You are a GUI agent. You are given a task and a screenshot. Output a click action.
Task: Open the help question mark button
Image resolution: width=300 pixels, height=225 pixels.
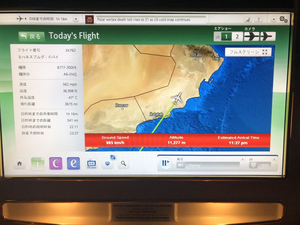pos(258,19)
